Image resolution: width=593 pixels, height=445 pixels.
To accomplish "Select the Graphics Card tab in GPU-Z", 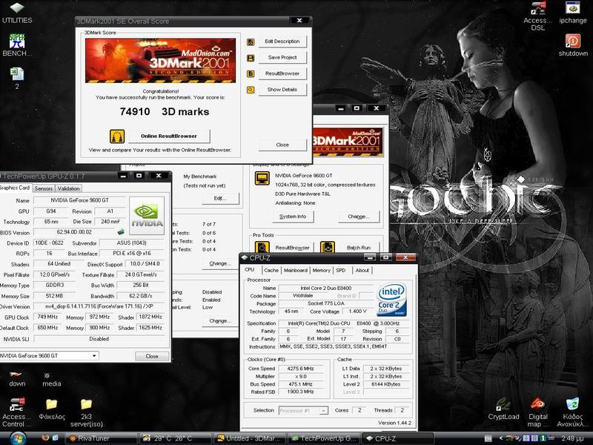I will click(x=15, y=188).
